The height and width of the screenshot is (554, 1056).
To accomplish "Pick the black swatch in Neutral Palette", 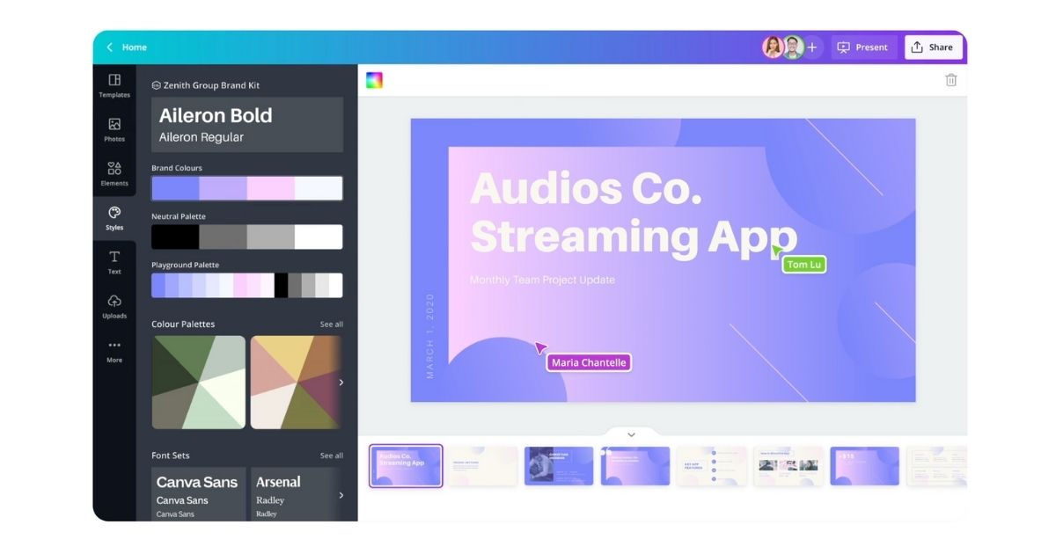I will point(175,237).
